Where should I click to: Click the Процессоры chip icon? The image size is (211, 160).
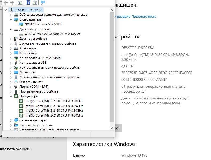pyautogui.click(x=16, y=96)
